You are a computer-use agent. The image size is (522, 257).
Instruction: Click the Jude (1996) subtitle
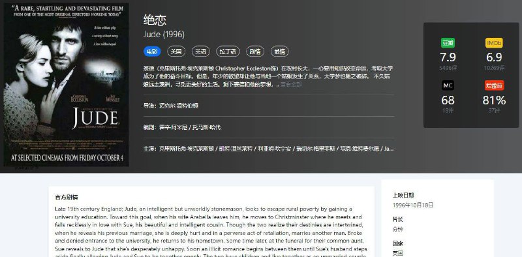tap(164, 35)
